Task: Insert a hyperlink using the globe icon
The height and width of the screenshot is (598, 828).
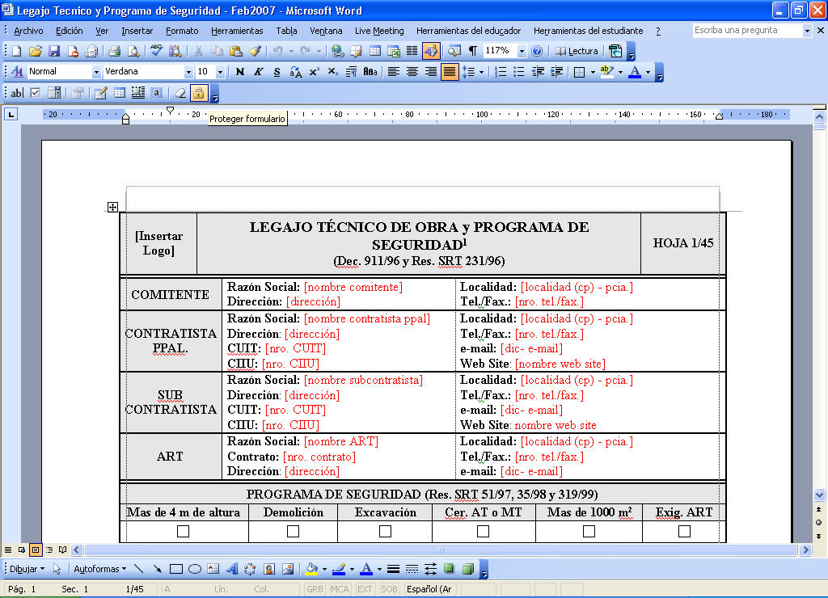Action: (338, 51)
